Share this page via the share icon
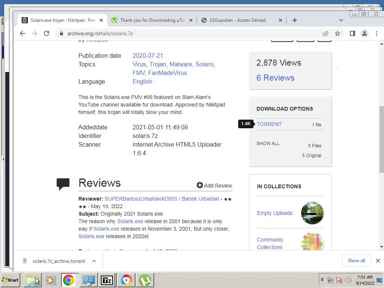 click(x=325, y=33)
